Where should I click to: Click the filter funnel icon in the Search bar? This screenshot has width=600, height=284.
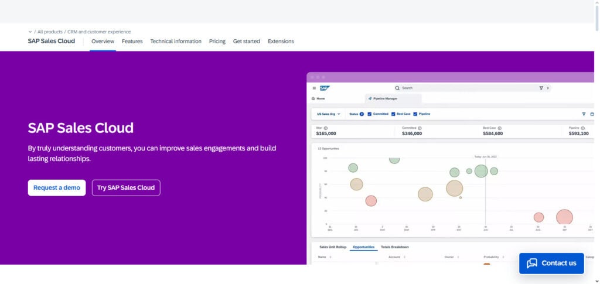click(541, 88)
